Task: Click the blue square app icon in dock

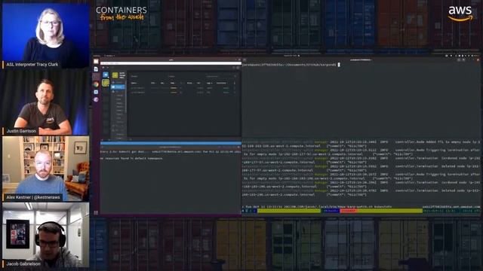Action: tap(96, 92)
